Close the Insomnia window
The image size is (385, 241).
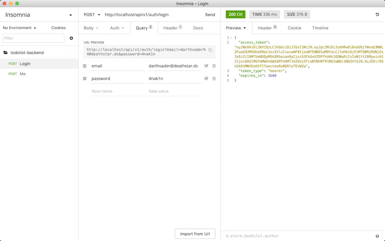pos(4,4)
